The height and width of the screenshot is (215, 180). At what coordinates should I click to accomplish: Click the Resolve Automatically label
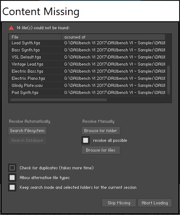(x=30, y=121)
